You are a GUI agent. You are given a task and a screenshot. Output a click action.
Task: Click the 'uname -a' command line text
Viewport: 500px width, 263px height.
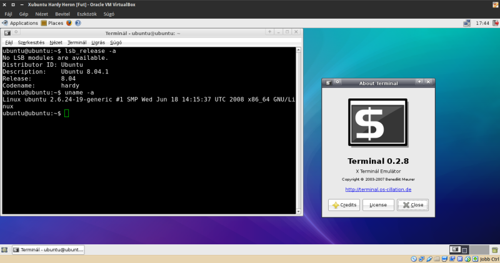tap(79, 92)
